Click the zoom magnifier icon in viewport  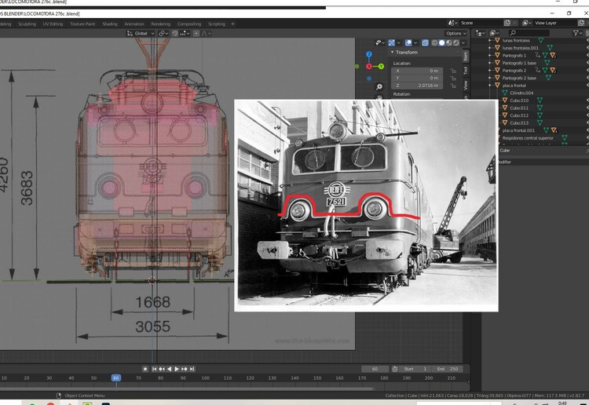point(379,86)
